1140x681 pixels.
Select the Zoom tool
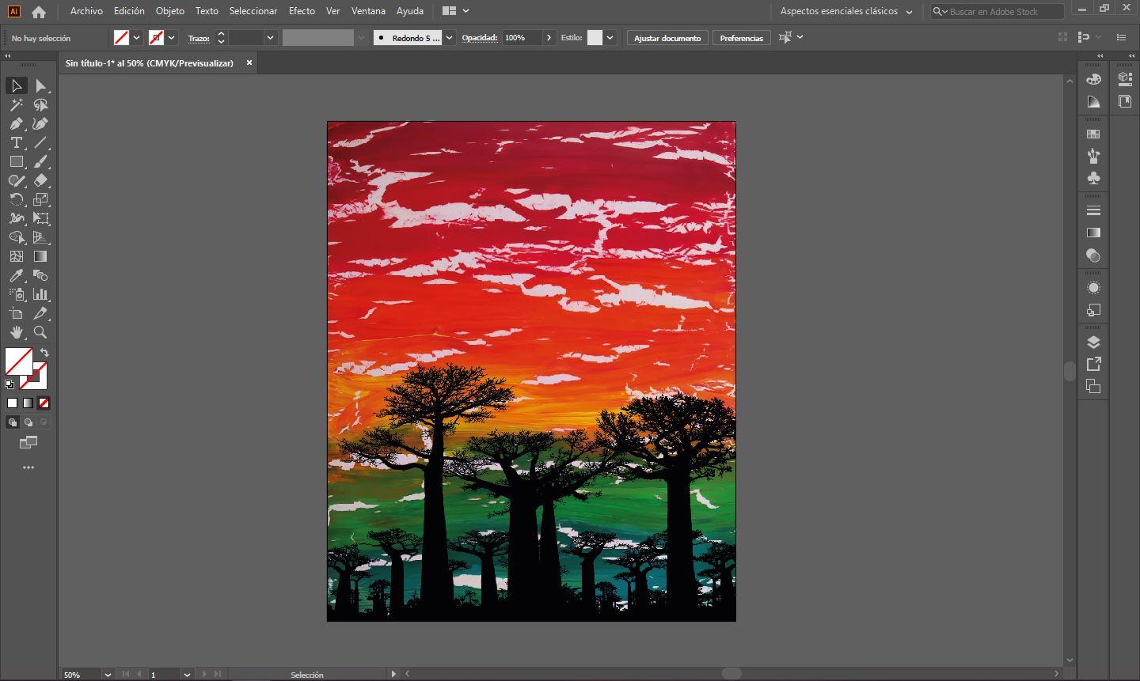[x=40, y=332]
